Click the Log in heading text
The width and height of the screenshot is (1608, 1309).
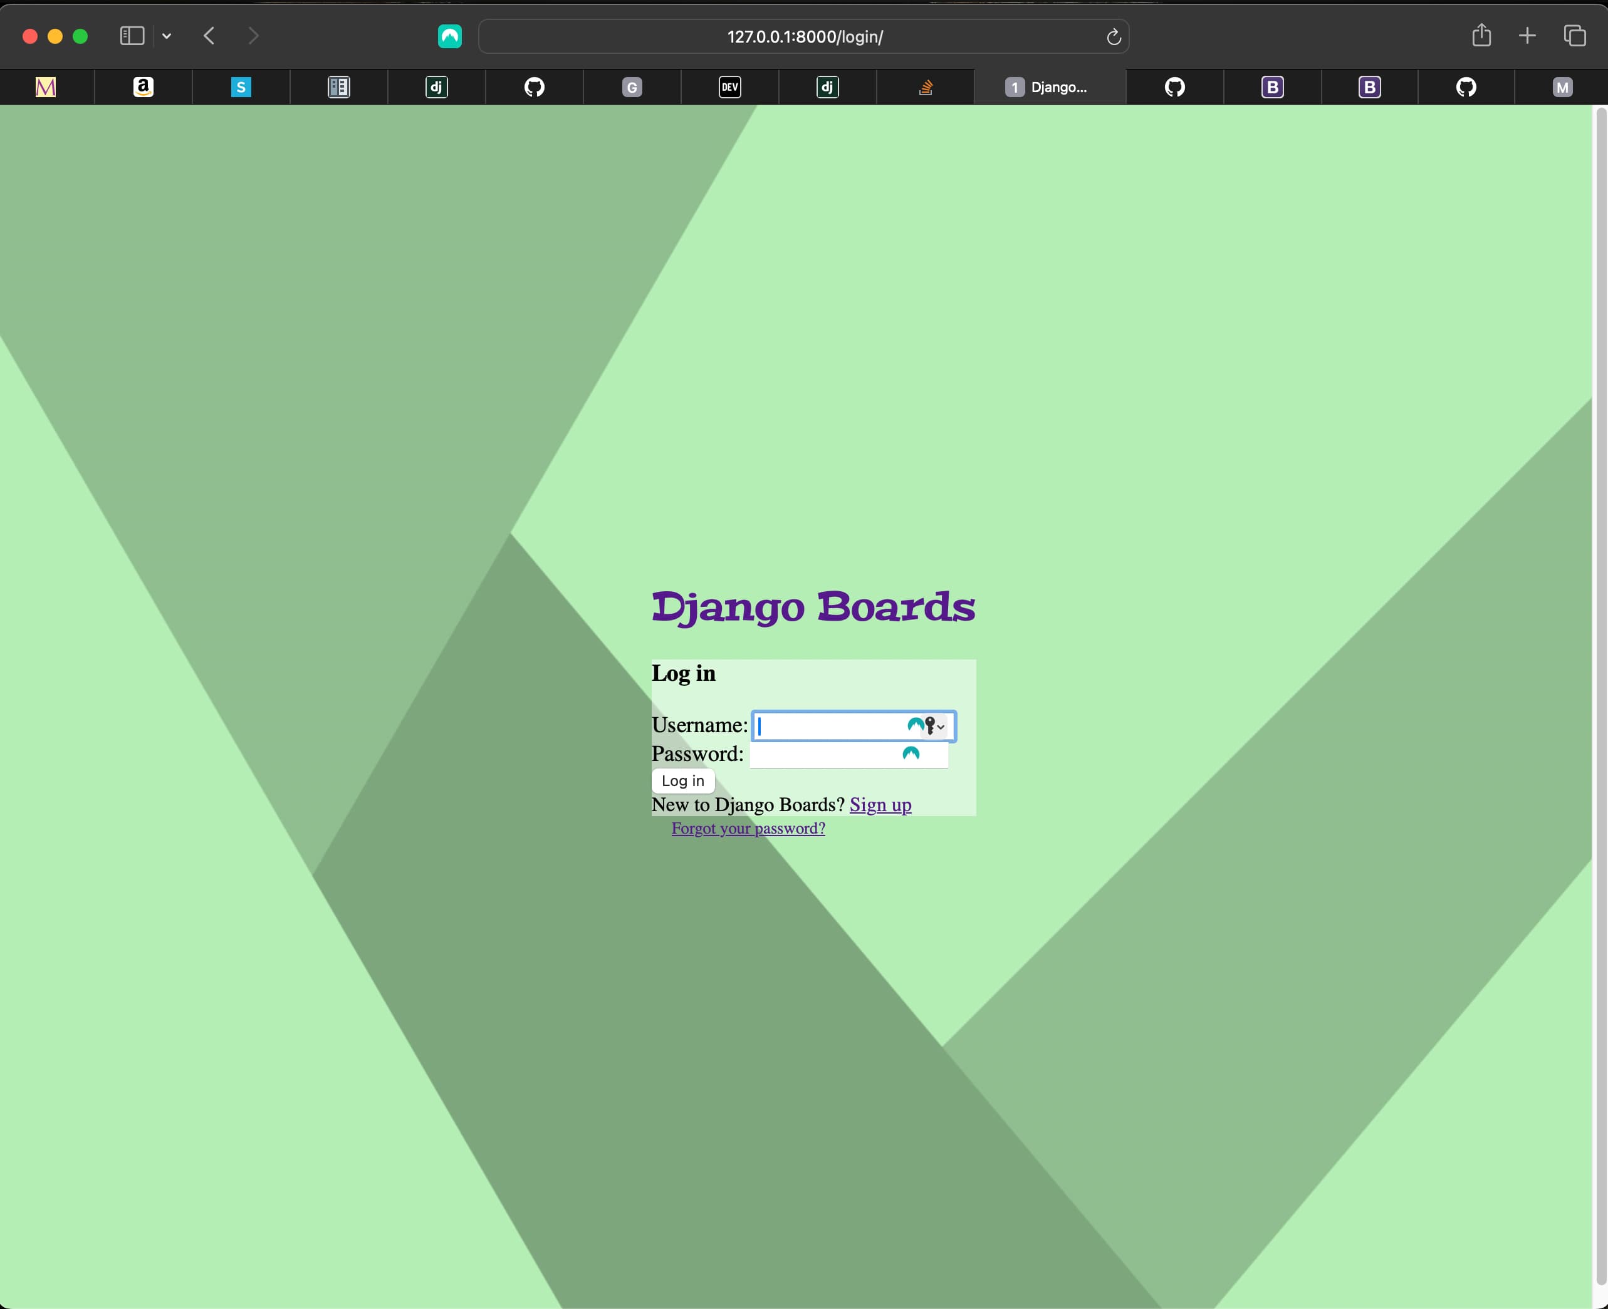(684, 673)
